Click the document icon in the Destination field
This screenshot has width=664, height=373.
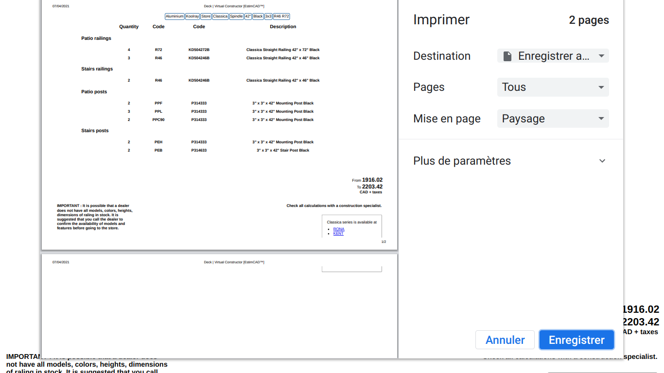507,56
